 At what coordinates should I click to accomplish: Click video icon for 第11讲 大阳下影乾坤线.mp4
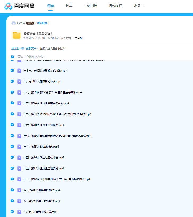19,81
